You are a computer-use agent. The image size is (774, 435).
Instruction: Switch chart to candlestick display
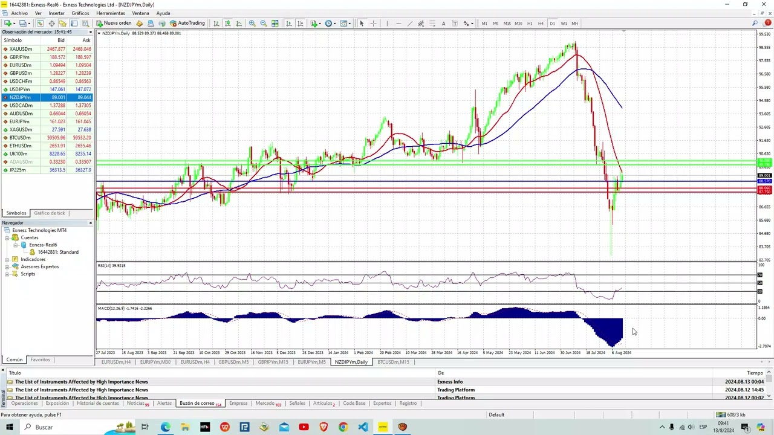tap(227, 24)
